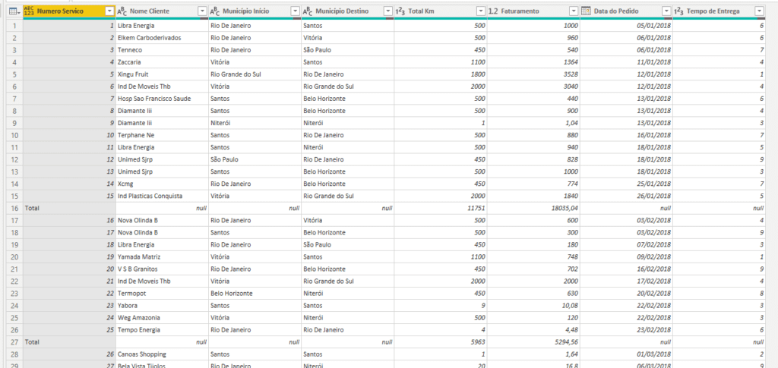The height and width of the screenshot is (368, 778).
Task: Click the date cell 23/02/2018
Action: coord(626,330)
